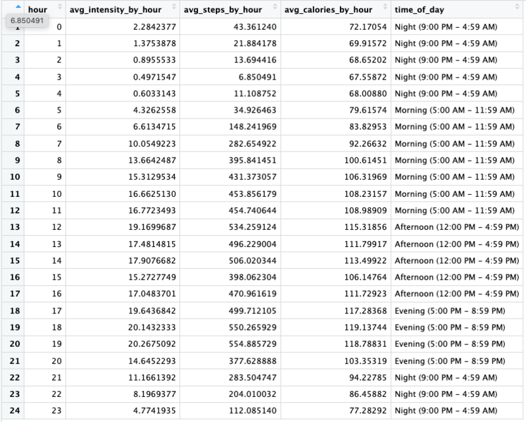The height and width of the screenshot is (422, 526).
Task: Select row number 2
Action: click(17, 43)
